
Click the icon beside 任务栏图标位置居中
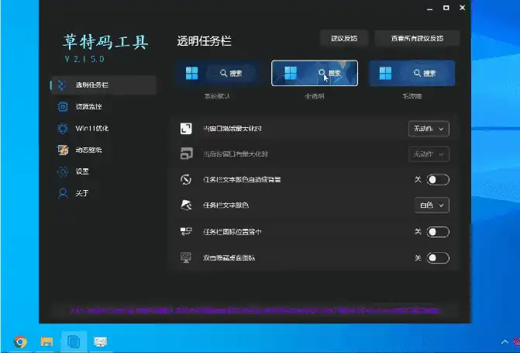(186, 231)
